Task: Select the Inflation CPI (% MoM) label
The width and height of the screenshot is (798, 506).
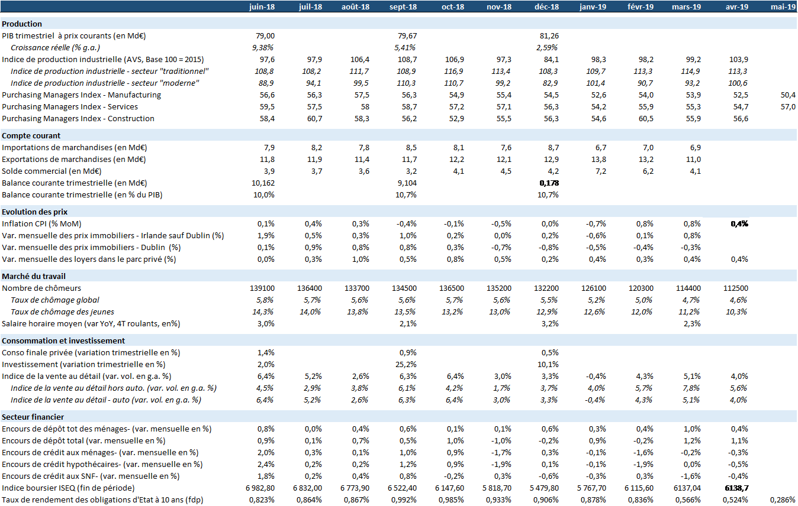Action: pyautogui.click(x=41, y=224)
